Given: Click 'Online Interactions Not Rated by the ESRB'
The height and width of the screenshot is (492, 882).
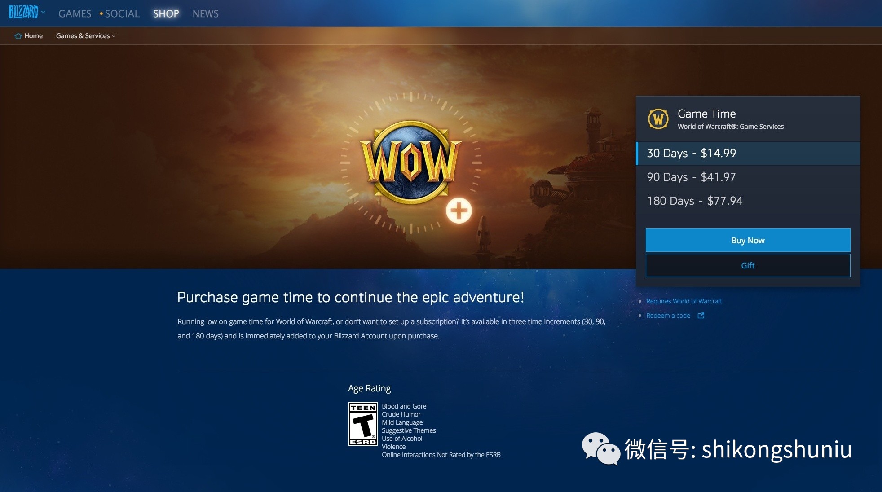Looking at the screenshot, I should pyautogui.click(x=441, y=455).
